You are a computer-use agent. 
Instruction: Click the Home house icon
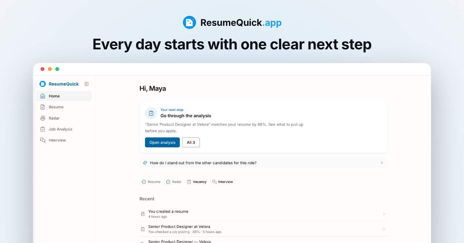[43, 96]
